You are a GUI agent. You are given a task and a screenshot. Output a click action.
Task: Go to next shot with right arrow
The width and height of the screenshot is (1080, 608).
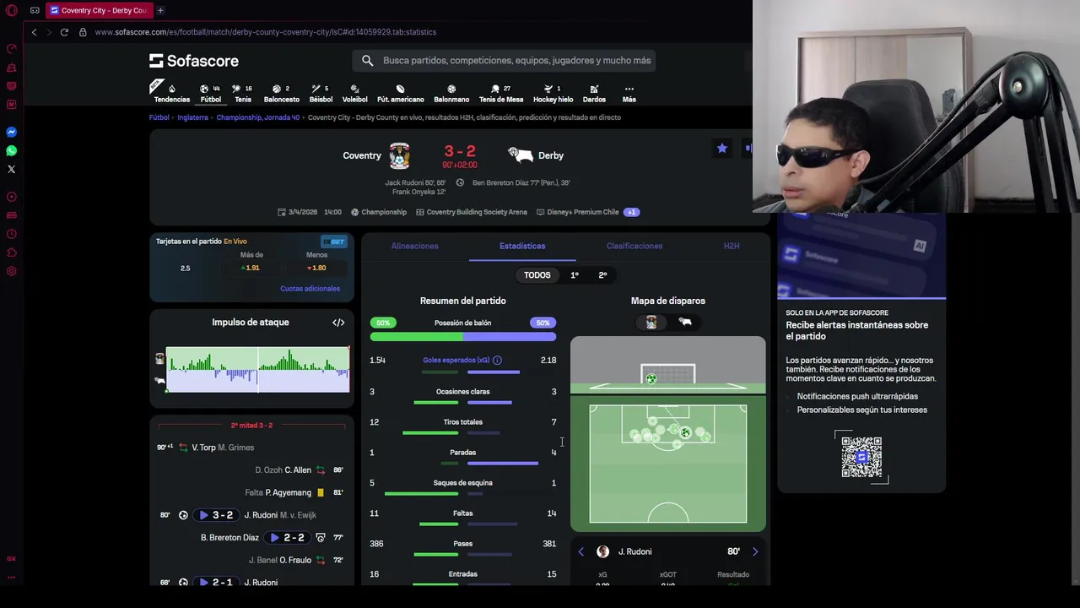coord(755,551)
